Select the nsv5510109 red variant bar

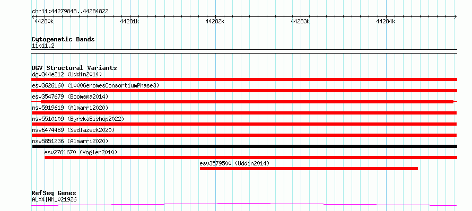point(244,124)
